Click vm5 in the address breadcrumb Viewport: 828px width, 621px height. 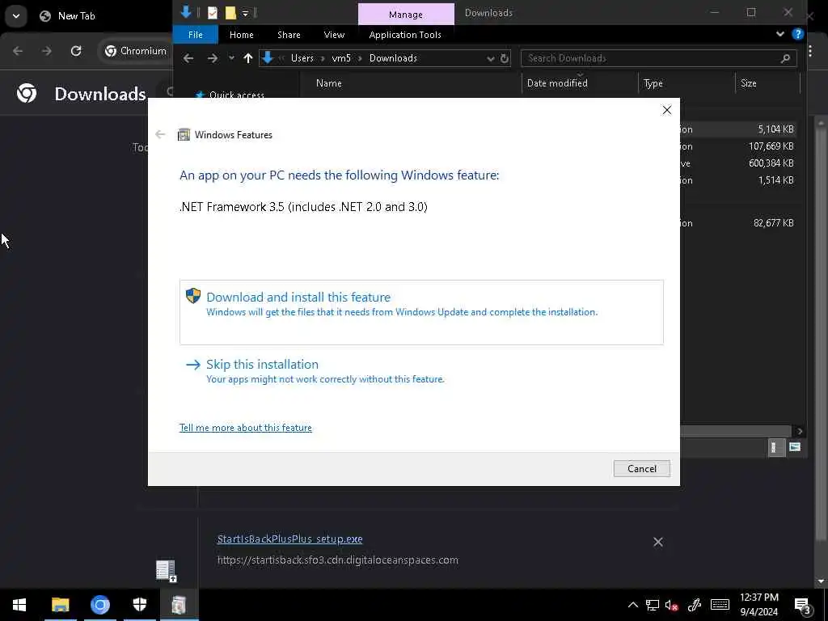point(341,58)
